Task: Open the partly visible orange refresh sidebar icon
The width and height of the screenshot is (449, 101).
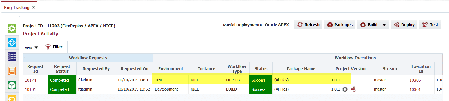Action: 12,98
